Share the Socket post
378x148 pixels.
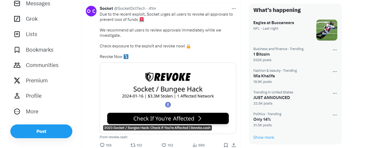[x=234, y=145]
